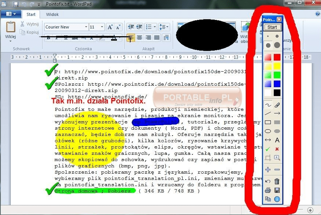321x215 pixels.
Task: Select the dotted crop selection tool
Action: [268, 158]
